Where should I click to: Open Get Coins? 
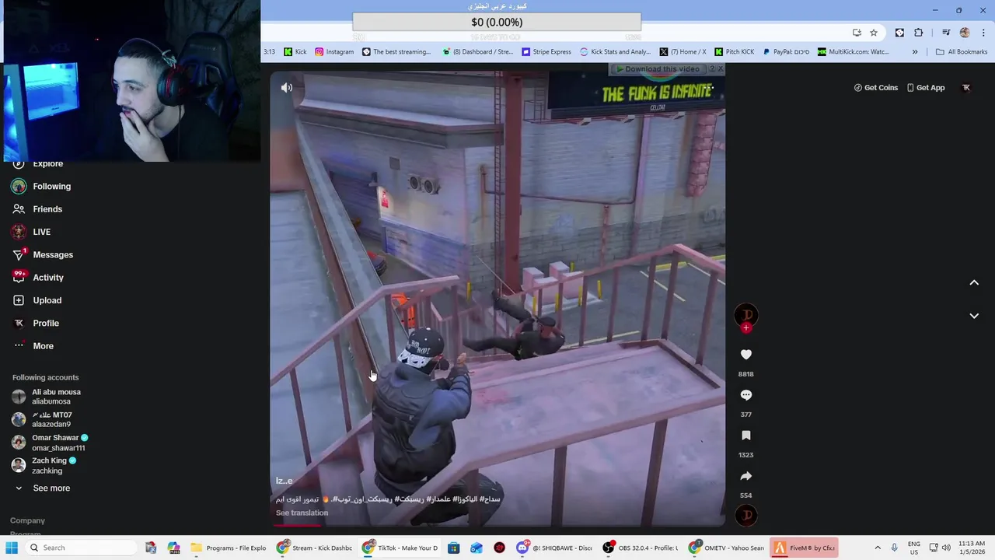click(875, 88)
